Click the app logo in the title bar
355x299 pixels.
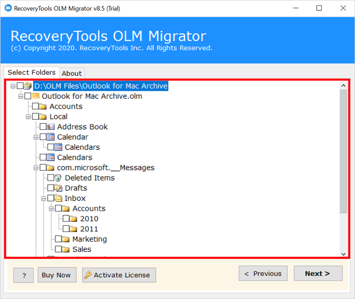point(8,8)
